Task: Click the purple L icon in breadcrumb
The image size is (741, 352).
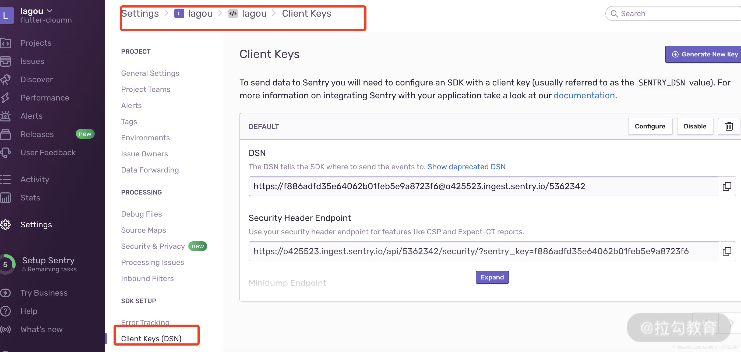Action: 179,13
